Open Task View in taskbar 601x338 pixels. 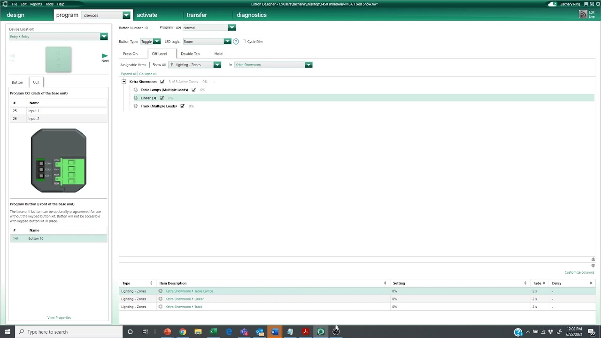[145, 332]
